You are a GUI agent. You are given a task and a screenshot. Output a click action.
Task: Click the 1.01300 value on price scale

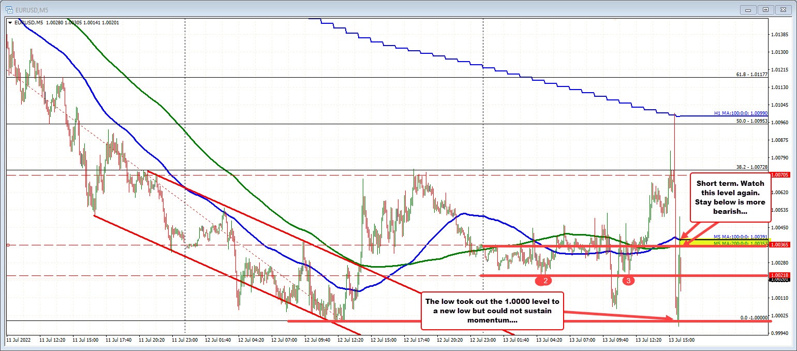(x=780, y=52)
